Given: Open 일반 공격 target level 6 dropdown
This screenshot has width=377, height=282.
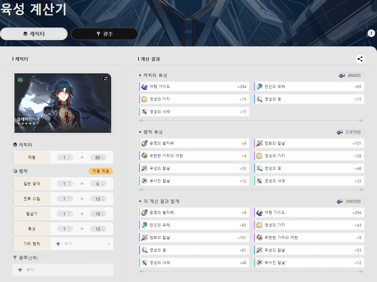Looking at the screenshot, I should tap(98, 184).
